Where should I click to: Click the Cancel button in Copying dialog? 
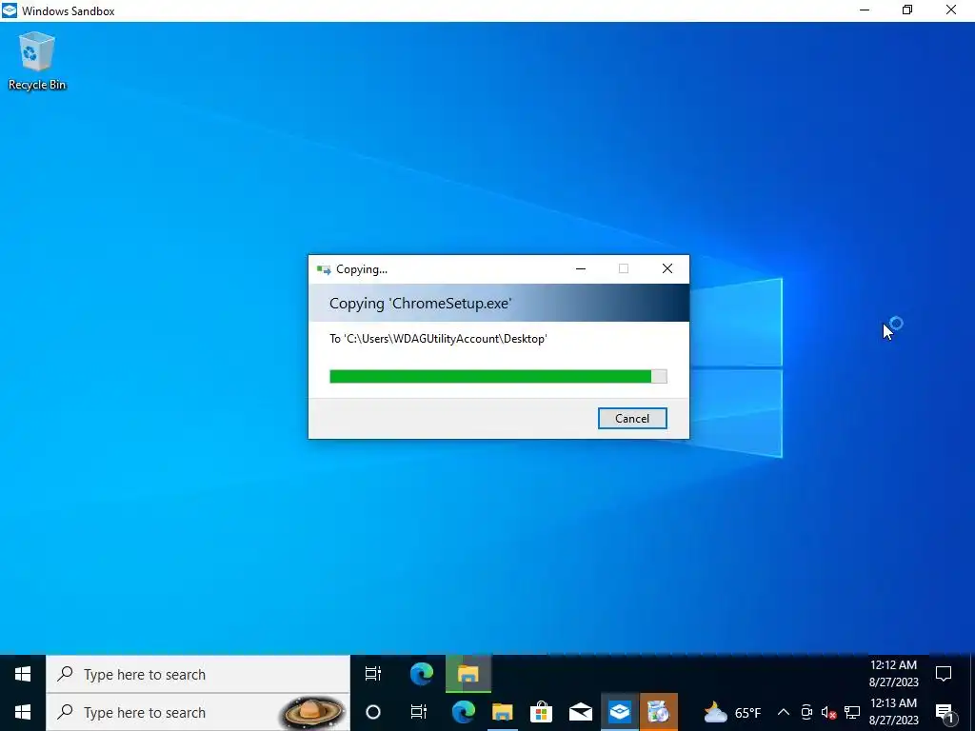tap(632, 419)
